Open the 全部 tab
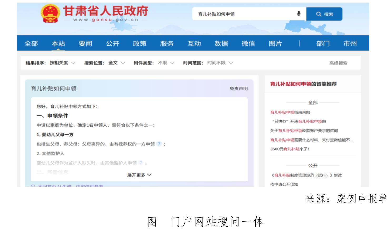 tap(31, 43)
